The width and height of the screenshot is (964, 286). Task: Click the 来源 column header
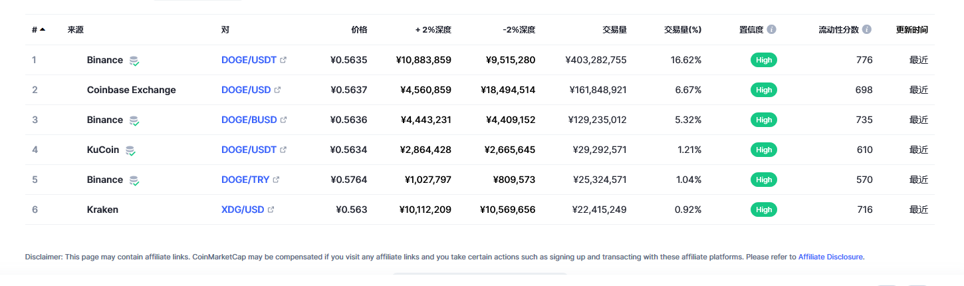(x=76, y=30)
